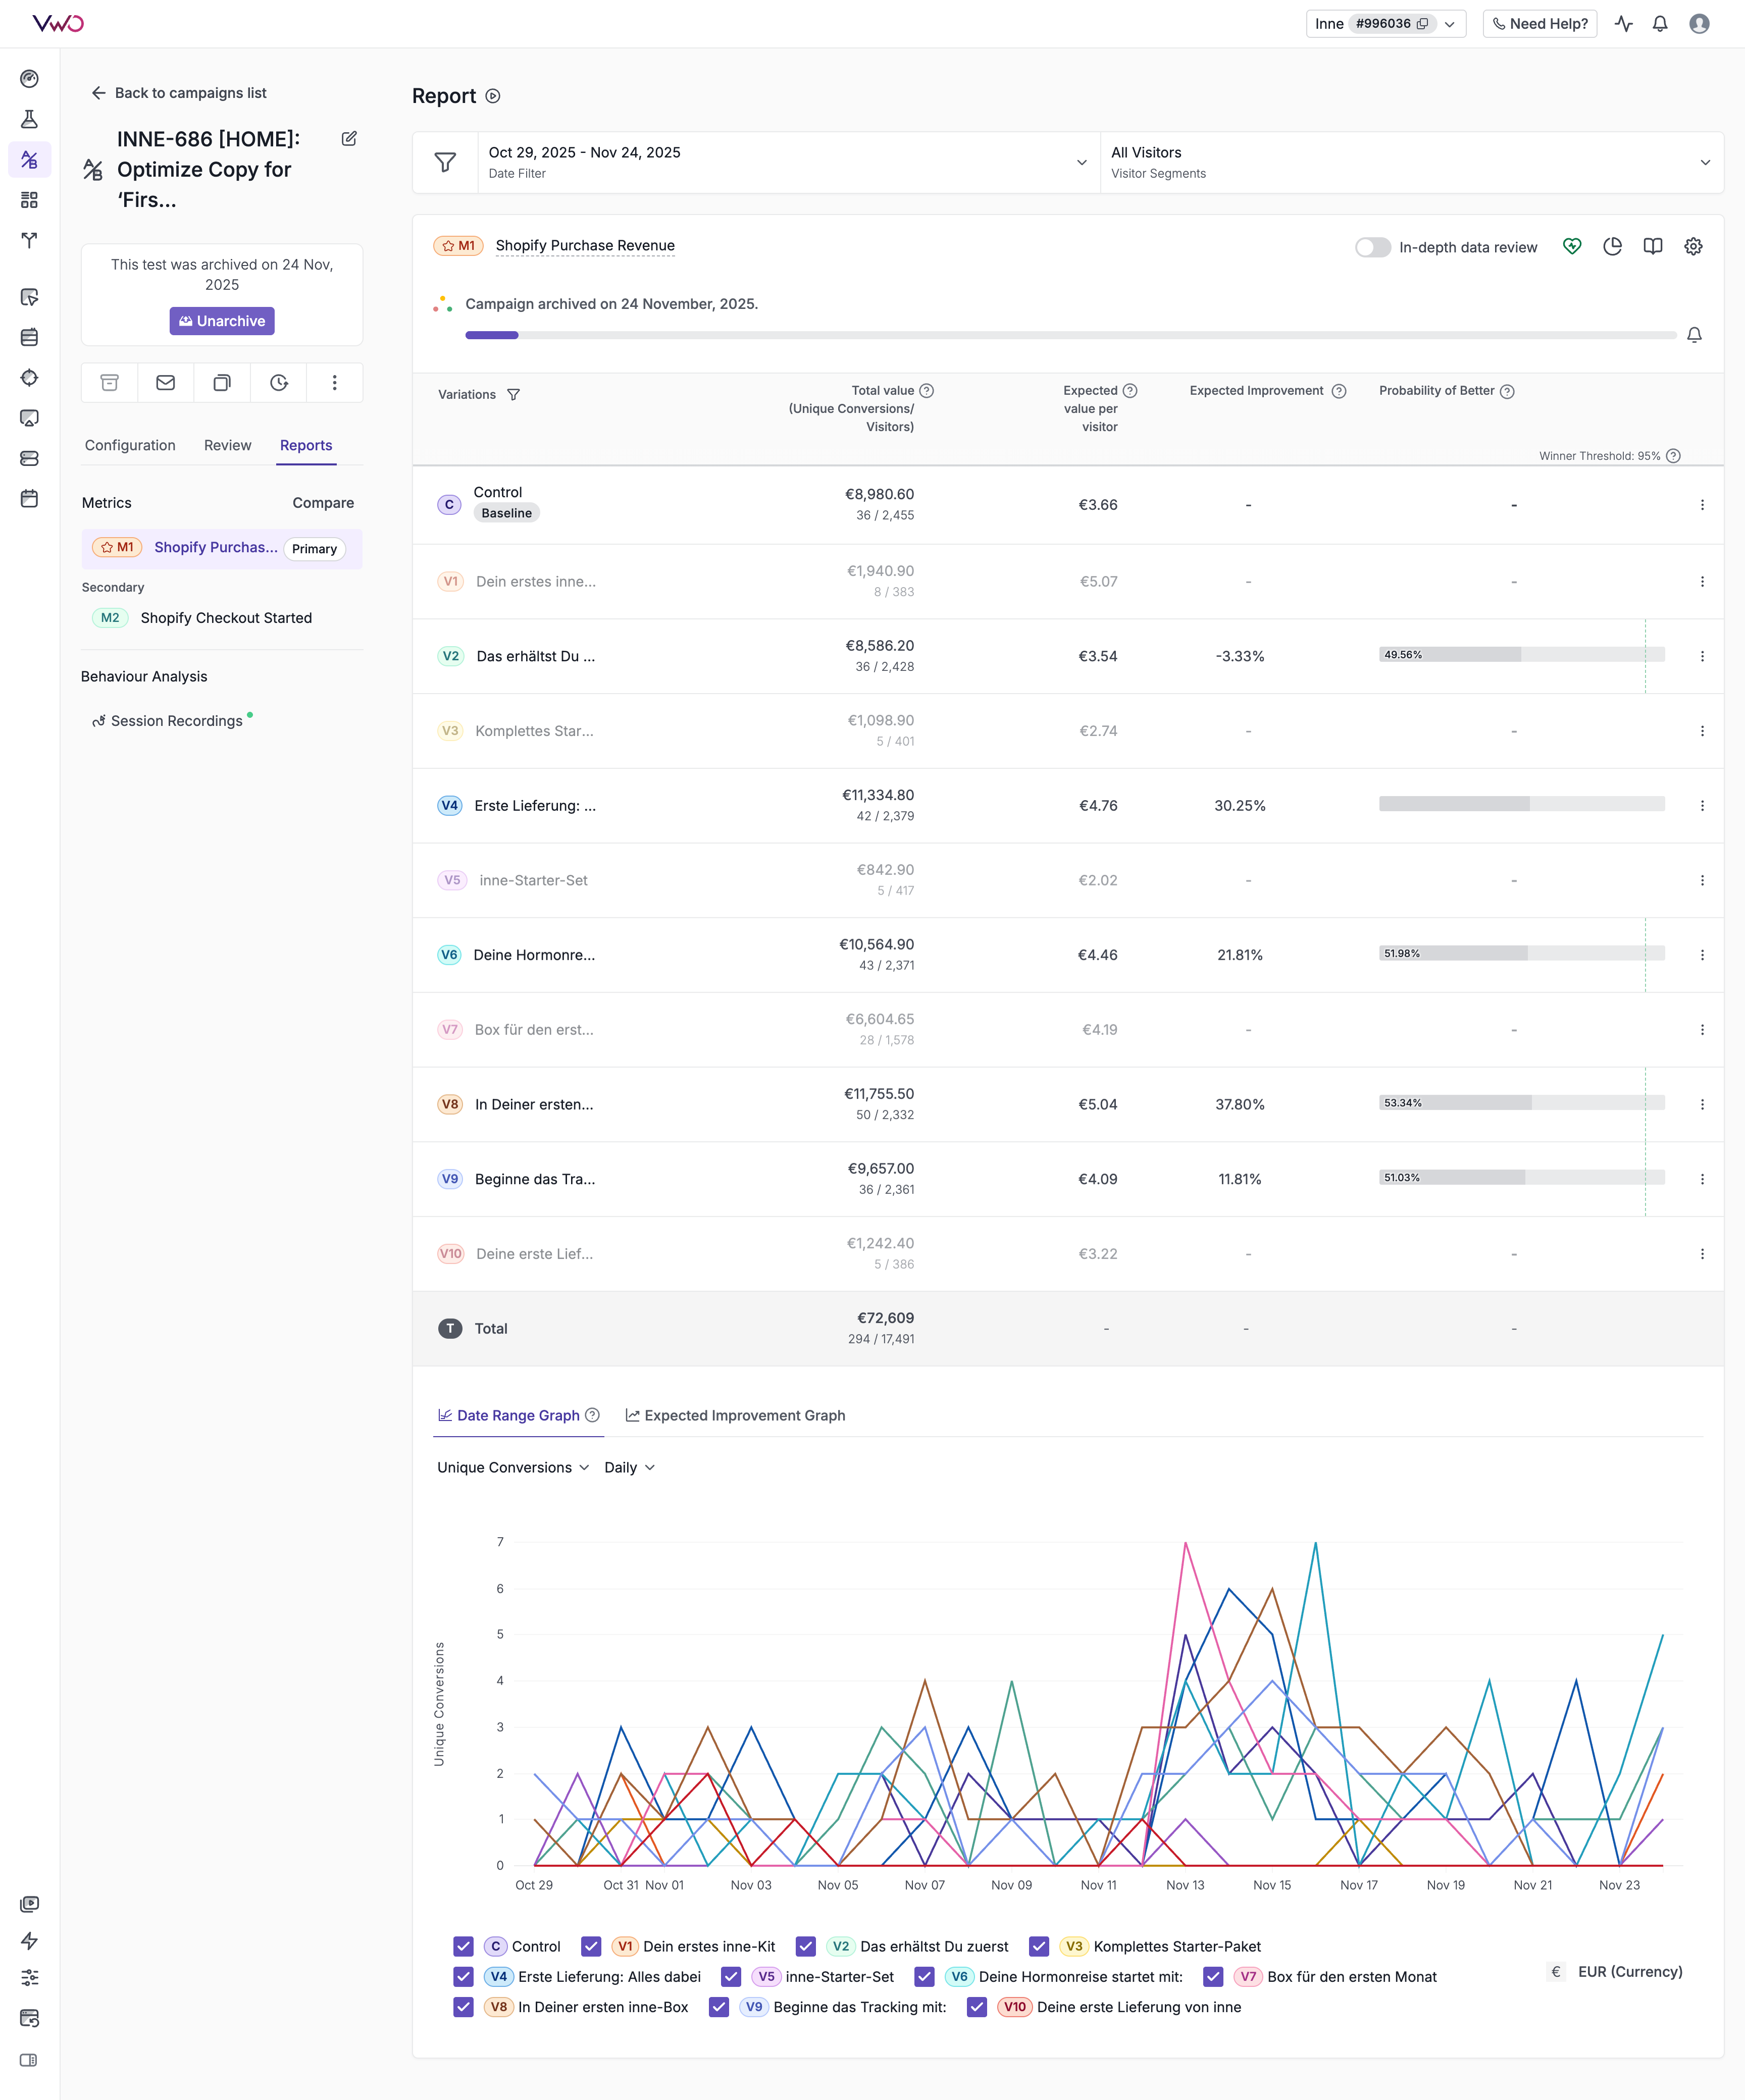Enable In-depth data review toggle
1745x2100 pixels.
click(x=1372, y=247)
